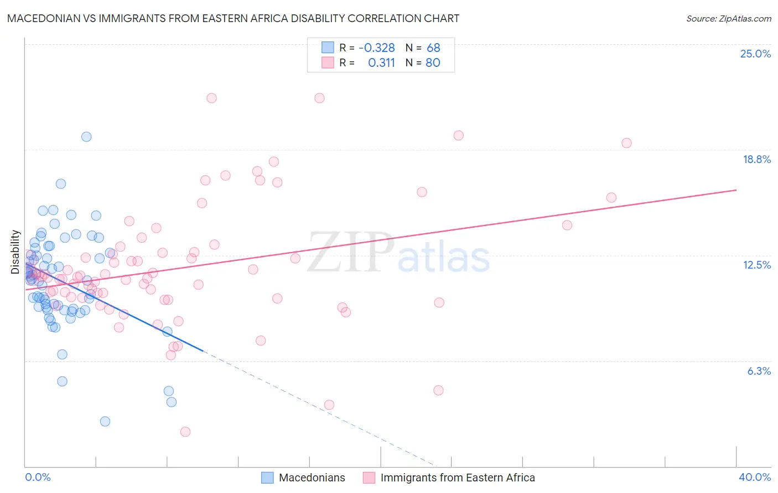
Task: Select the Immigrants from Eastern Africa label
Action: 458,478
